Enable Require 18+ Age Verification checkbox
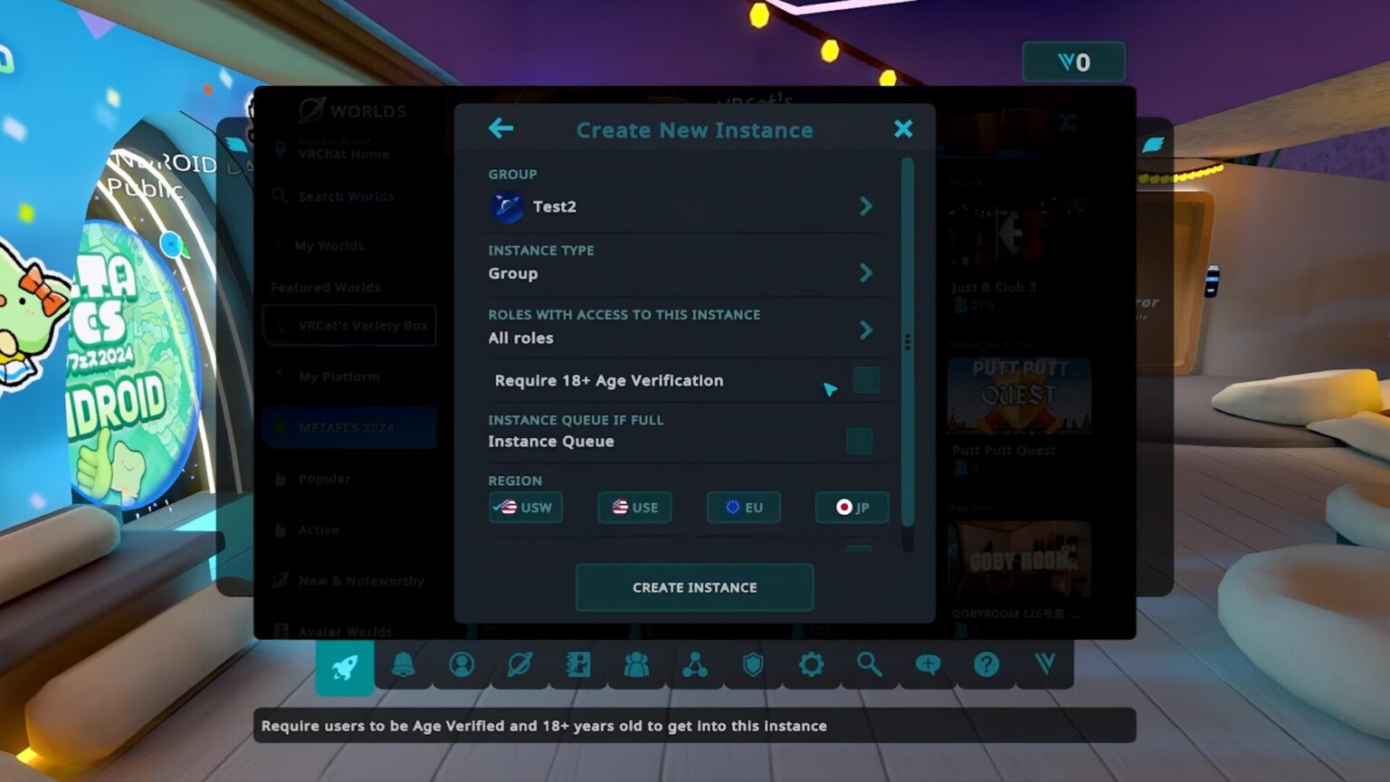The width and height of the screenshot is (1390, 782). coord(865,380)
